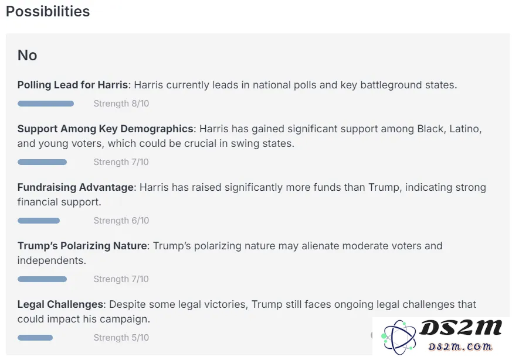Click the No section heading
The width and height of the screenshot is (512, 357).
tap(27, 55)
